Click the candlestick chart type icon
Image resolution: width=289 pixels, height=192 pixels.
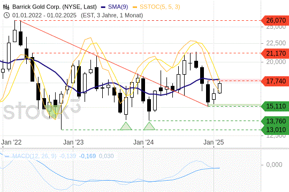pos(6,7)
